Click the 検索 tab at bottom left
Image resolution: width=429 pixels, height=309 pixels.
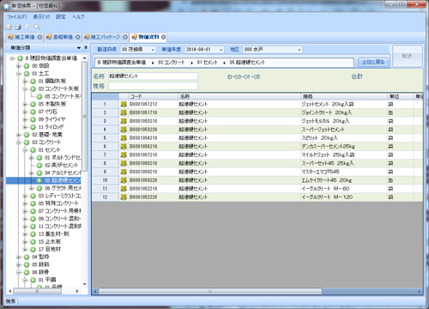pos(11,301)
